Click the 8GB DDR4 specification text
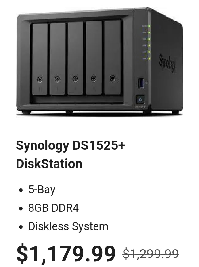Screen dimensions: 199x267 [x=54, y=208]
